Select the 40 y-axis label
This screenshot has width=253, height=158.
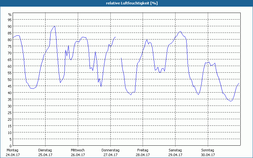point(10,93)
